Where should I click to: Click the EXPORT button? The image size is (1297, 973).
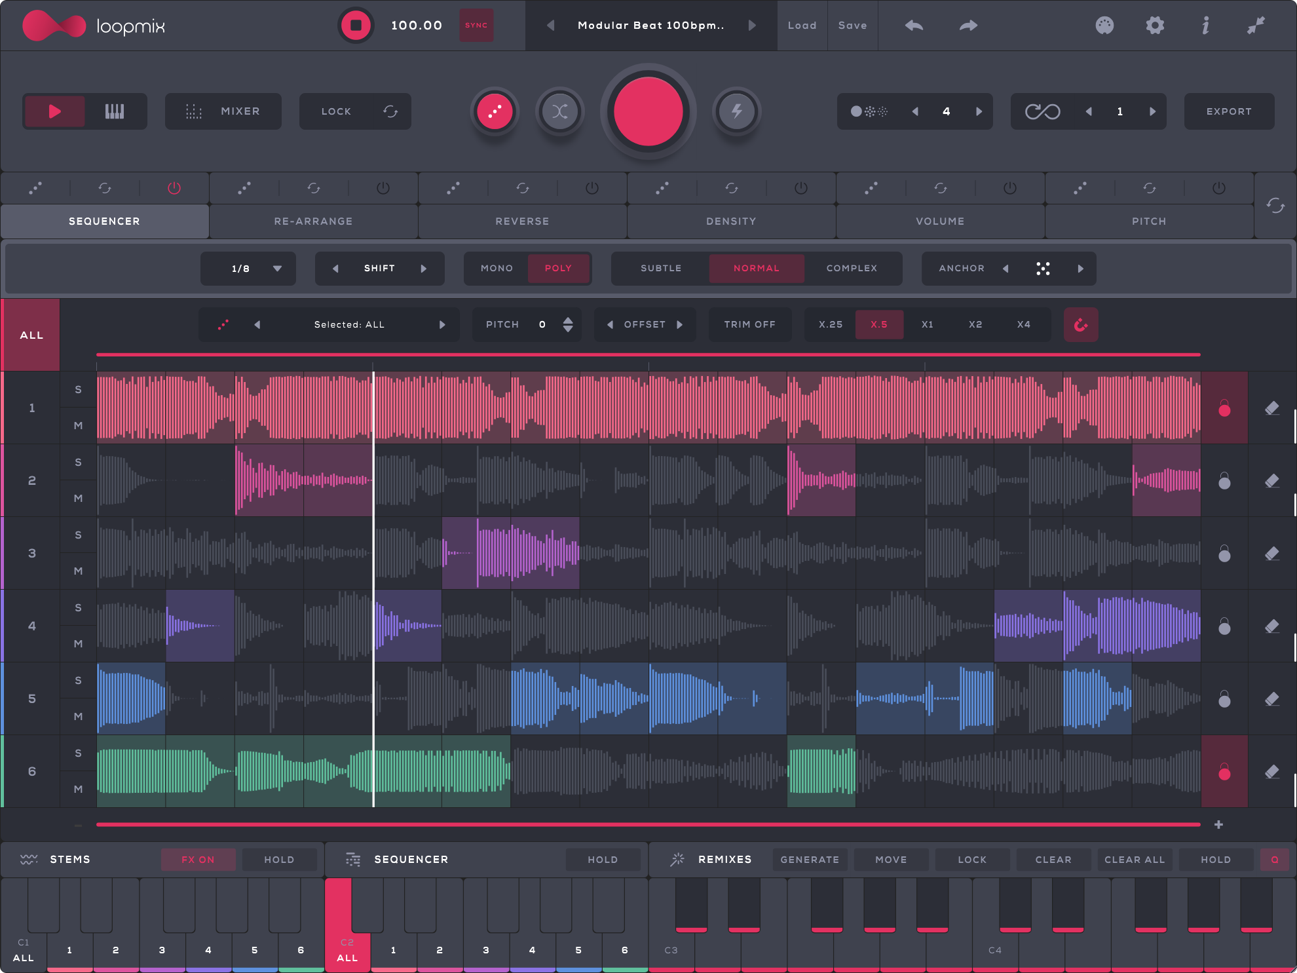(1228, 111)
